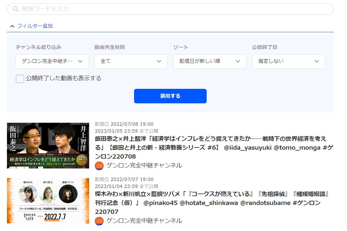Click the search magnifier icon
The image size is (347, 231).
[16, 9]
